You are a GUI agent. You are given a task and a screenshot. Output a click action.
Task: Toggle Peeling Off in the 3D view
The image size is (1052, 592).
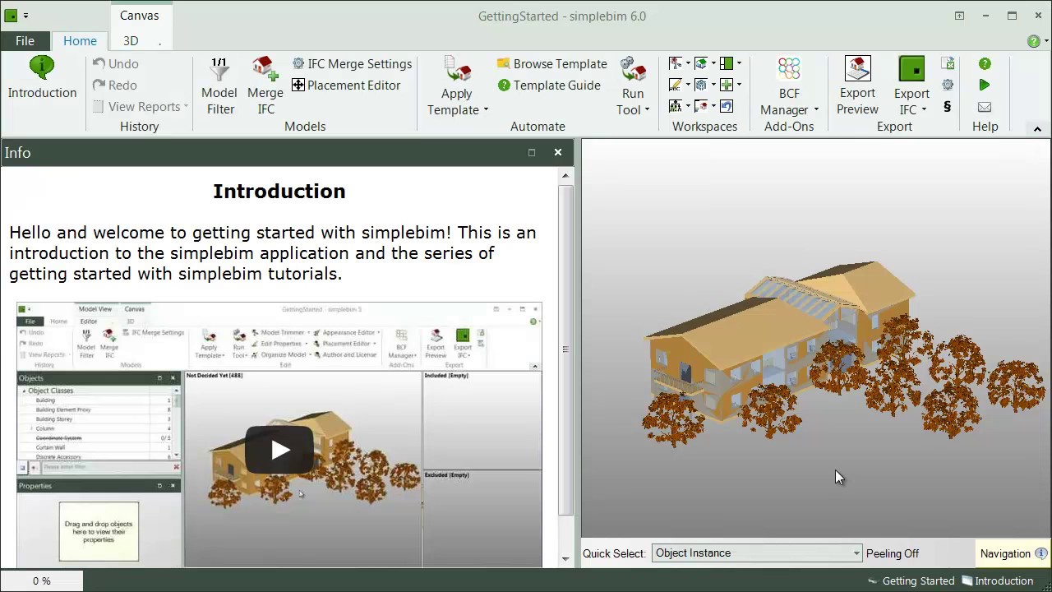(893, 554)
